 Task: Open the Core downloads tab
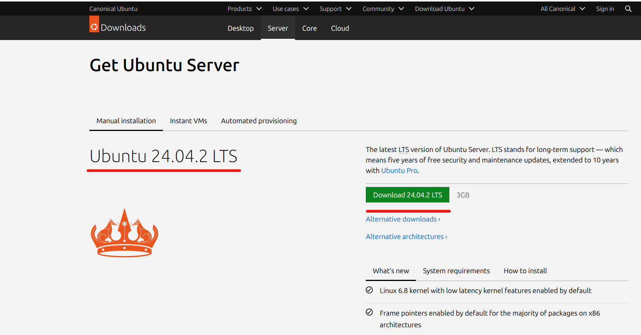pos(309,28)
